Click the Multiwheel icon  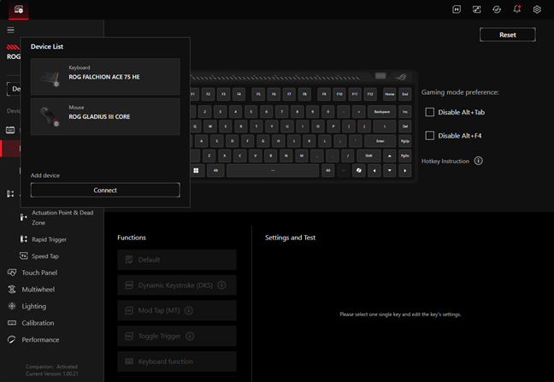pos(12,290)
